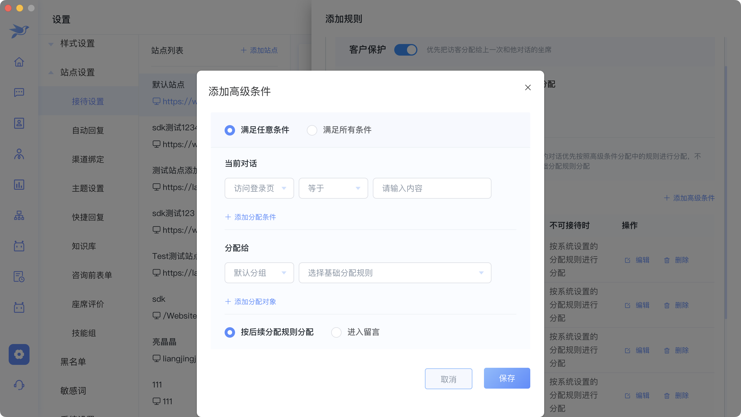The width and height of the screenshot is (741, 417).
Task: Open the statistics chart sidebar icon
Action: (19, 184)
